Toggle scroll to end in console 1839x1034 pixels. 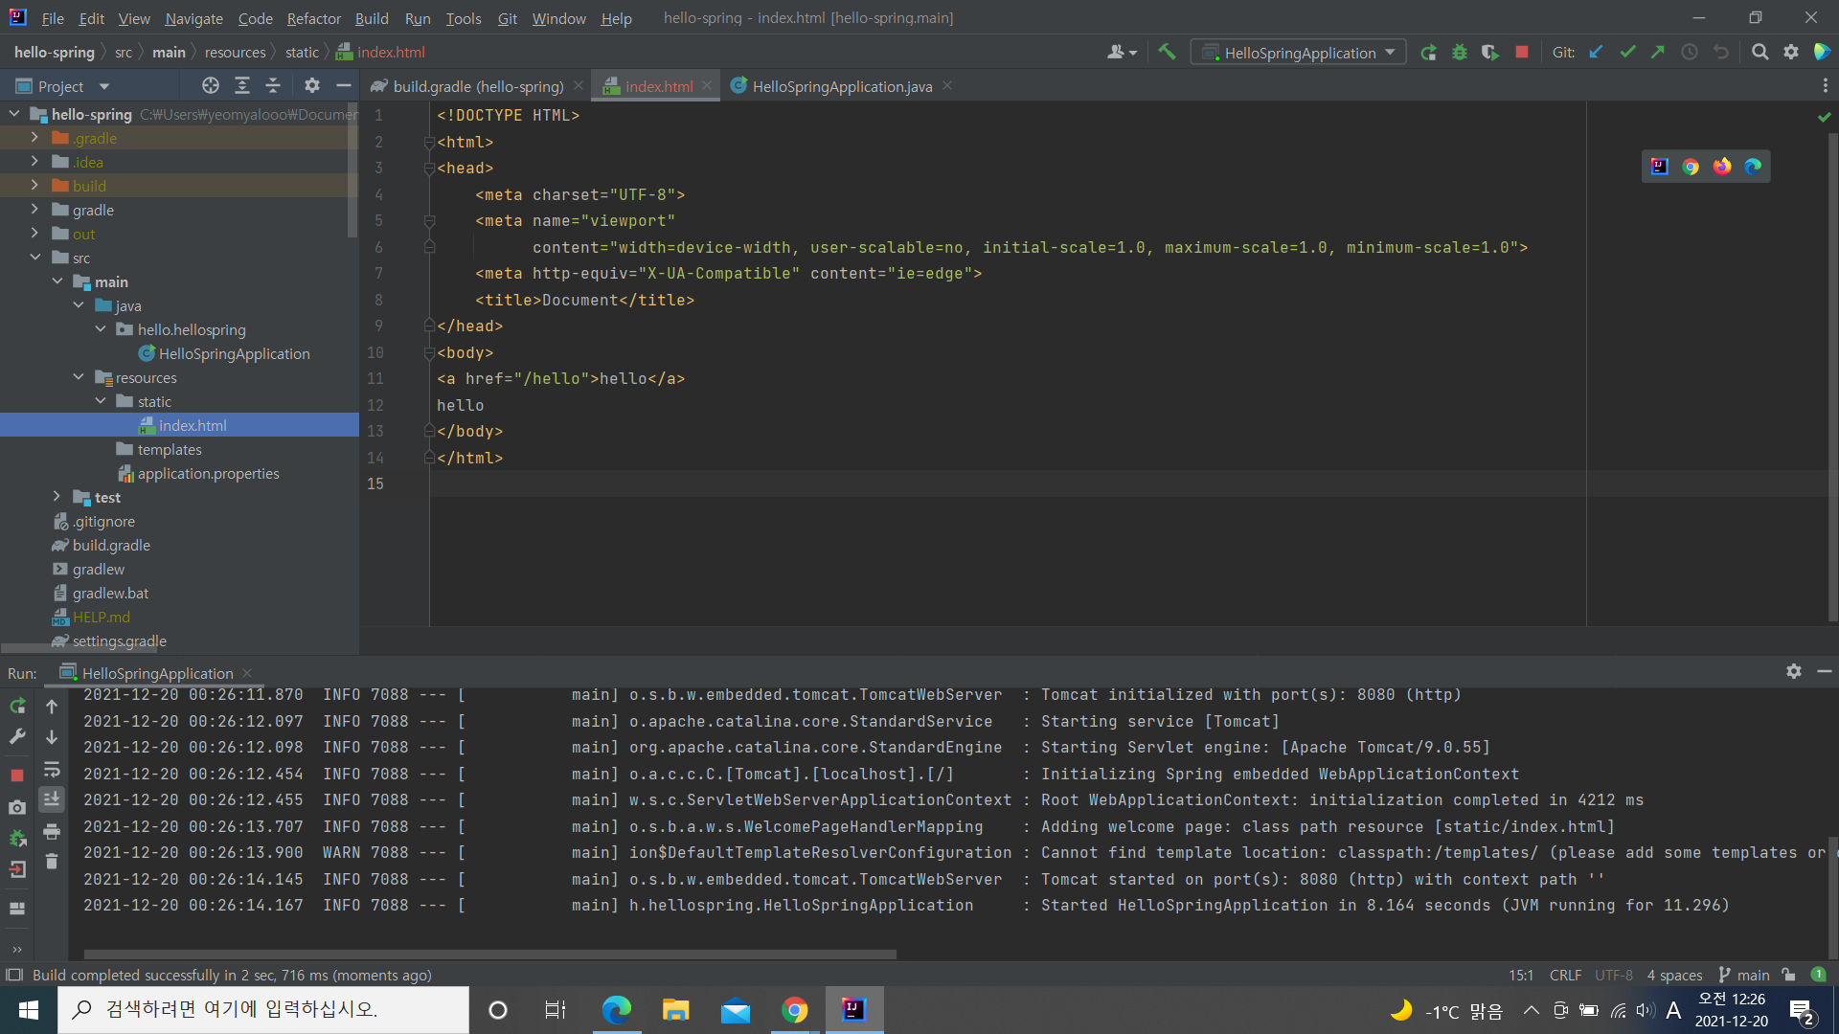point(52,799)
